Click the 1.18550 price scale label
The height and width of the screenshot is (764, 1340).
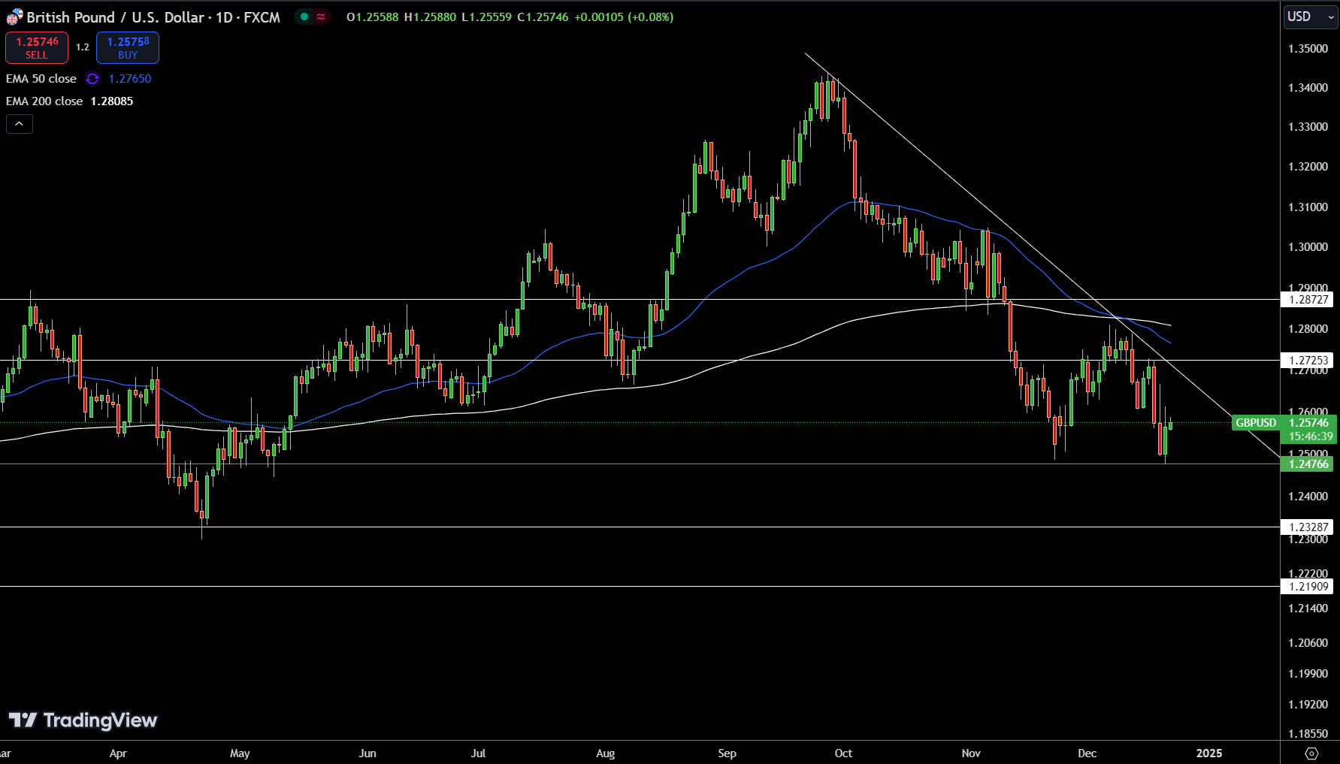click(1308, 734)
